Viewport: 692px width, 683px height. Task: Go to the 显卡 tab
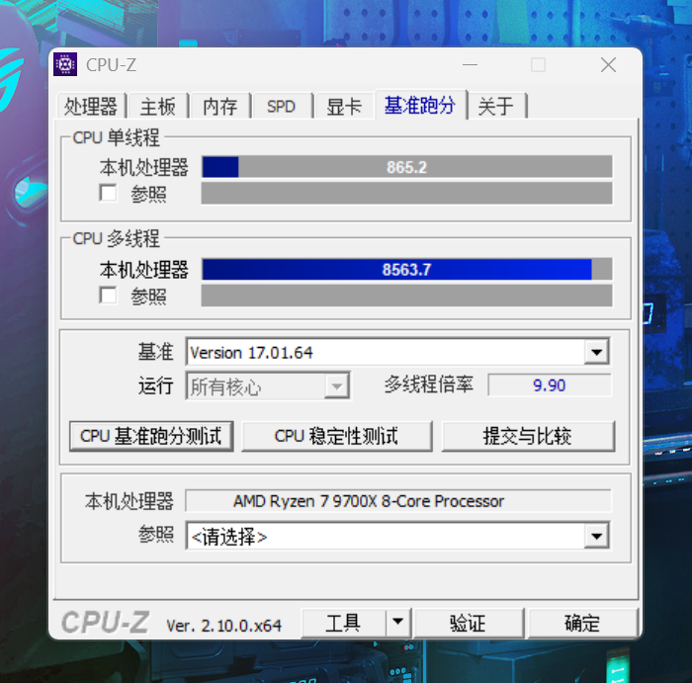344,107
